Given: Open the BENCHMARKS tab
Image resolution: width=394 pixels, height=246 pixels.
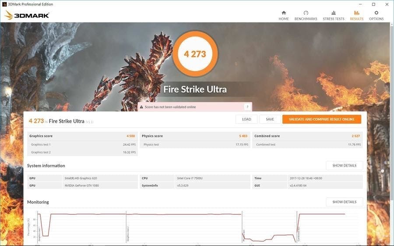Looking at the screenshot, I should (x=306, y=16).
